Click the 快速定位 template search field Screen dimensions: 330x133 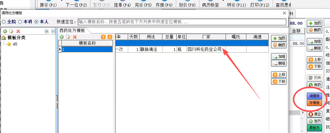182,22
